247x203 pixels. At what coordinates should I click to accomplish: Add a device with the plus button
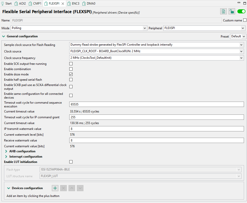pyautogui.click(x=55, y=188)
